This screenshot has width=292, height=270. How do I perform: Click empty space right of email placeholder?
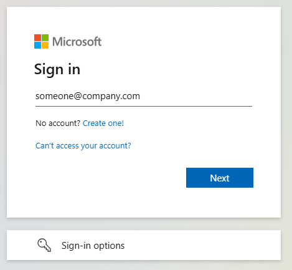coord(196,96)
